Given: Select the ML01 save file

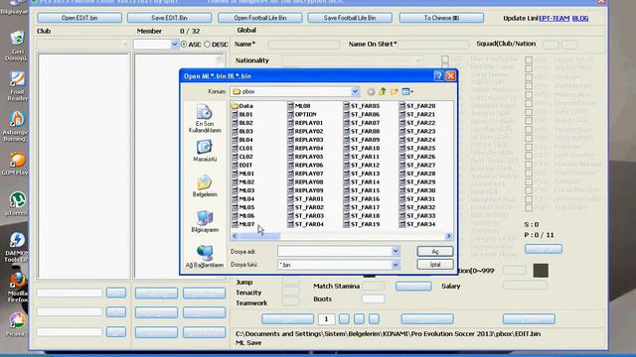Looking at the screenshot, I should [242, 174].
